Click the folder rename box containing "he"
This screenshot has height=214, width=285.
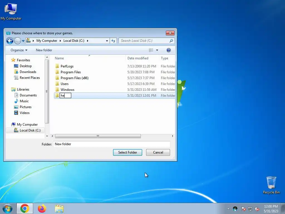[65, 96]
